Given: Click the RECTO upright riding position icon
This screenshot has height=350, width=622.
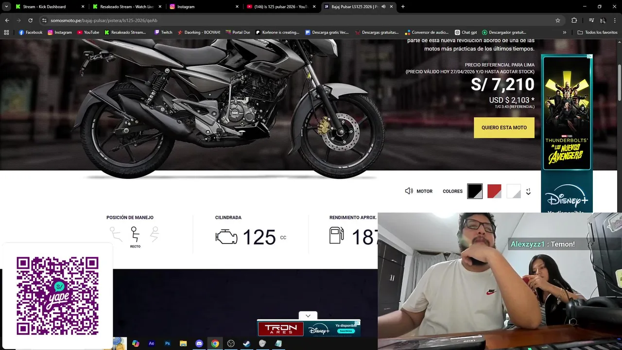Looking at the screenshot, I should pyautogui.click(x=135, y=234).
